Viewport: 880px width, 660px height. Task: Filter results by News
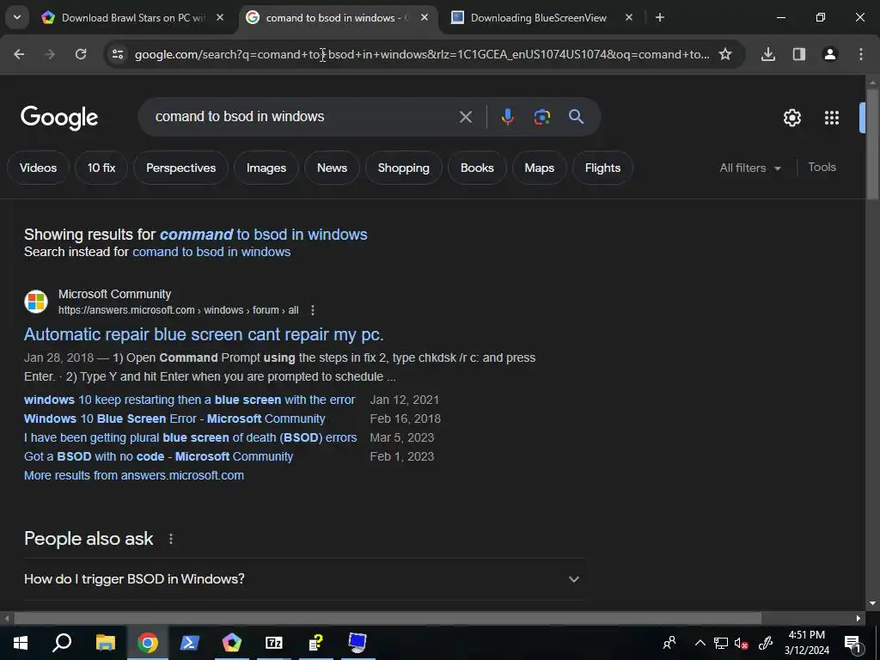coord(332,168)
